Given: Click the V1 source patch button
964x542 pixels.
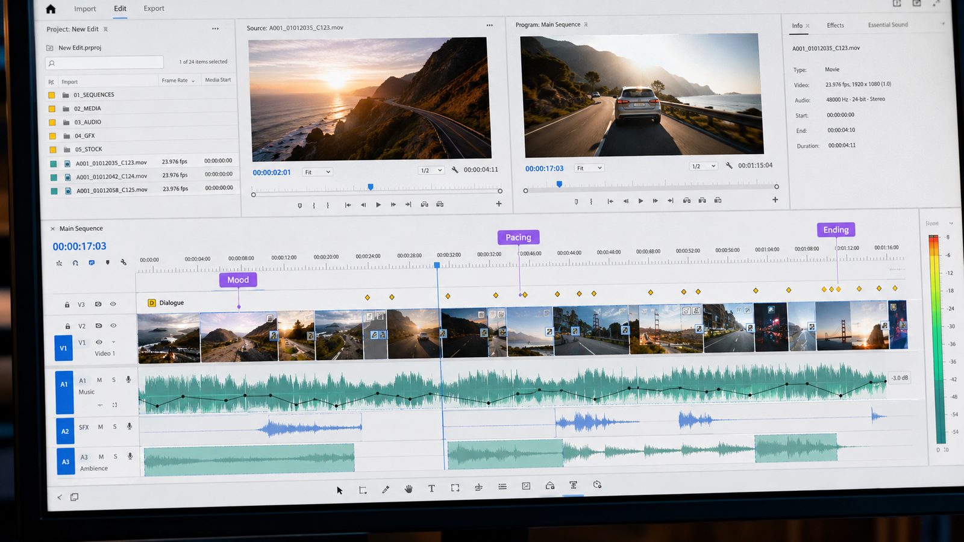Looking at the screenshot, I should coord(63,348).
